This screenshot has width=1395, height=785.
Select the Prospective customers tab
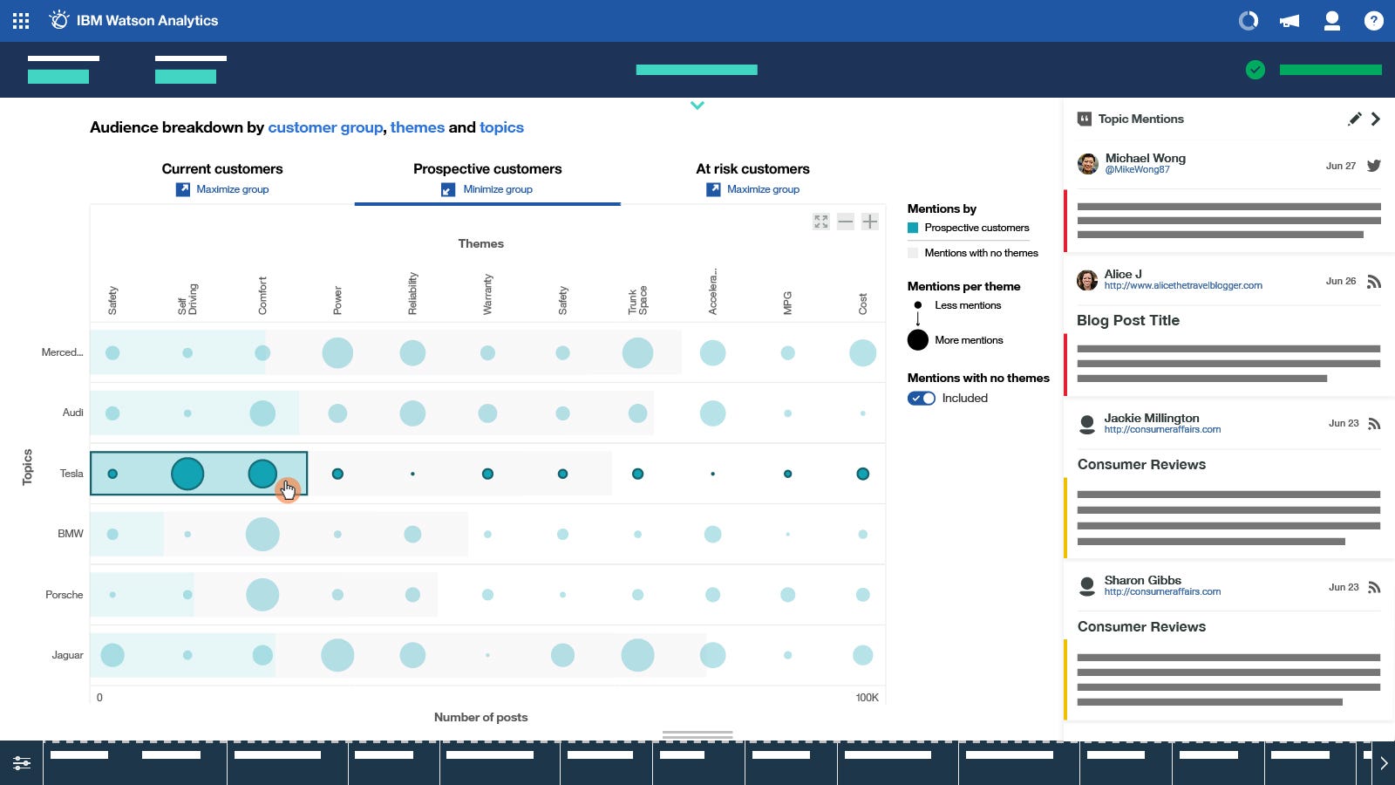[x=487, y=169]
